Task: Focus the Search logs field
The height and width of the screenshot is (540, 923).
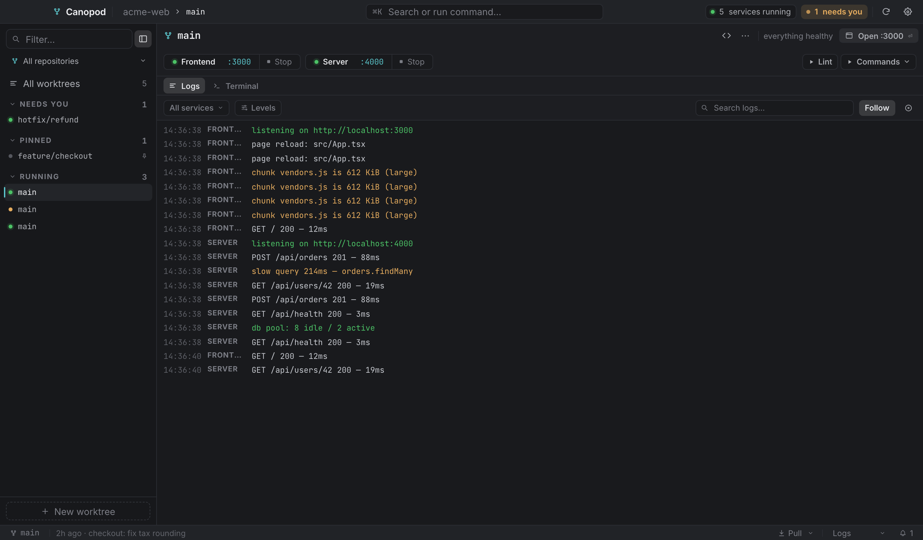Action: pyautogui.click(x=774, y=108)
